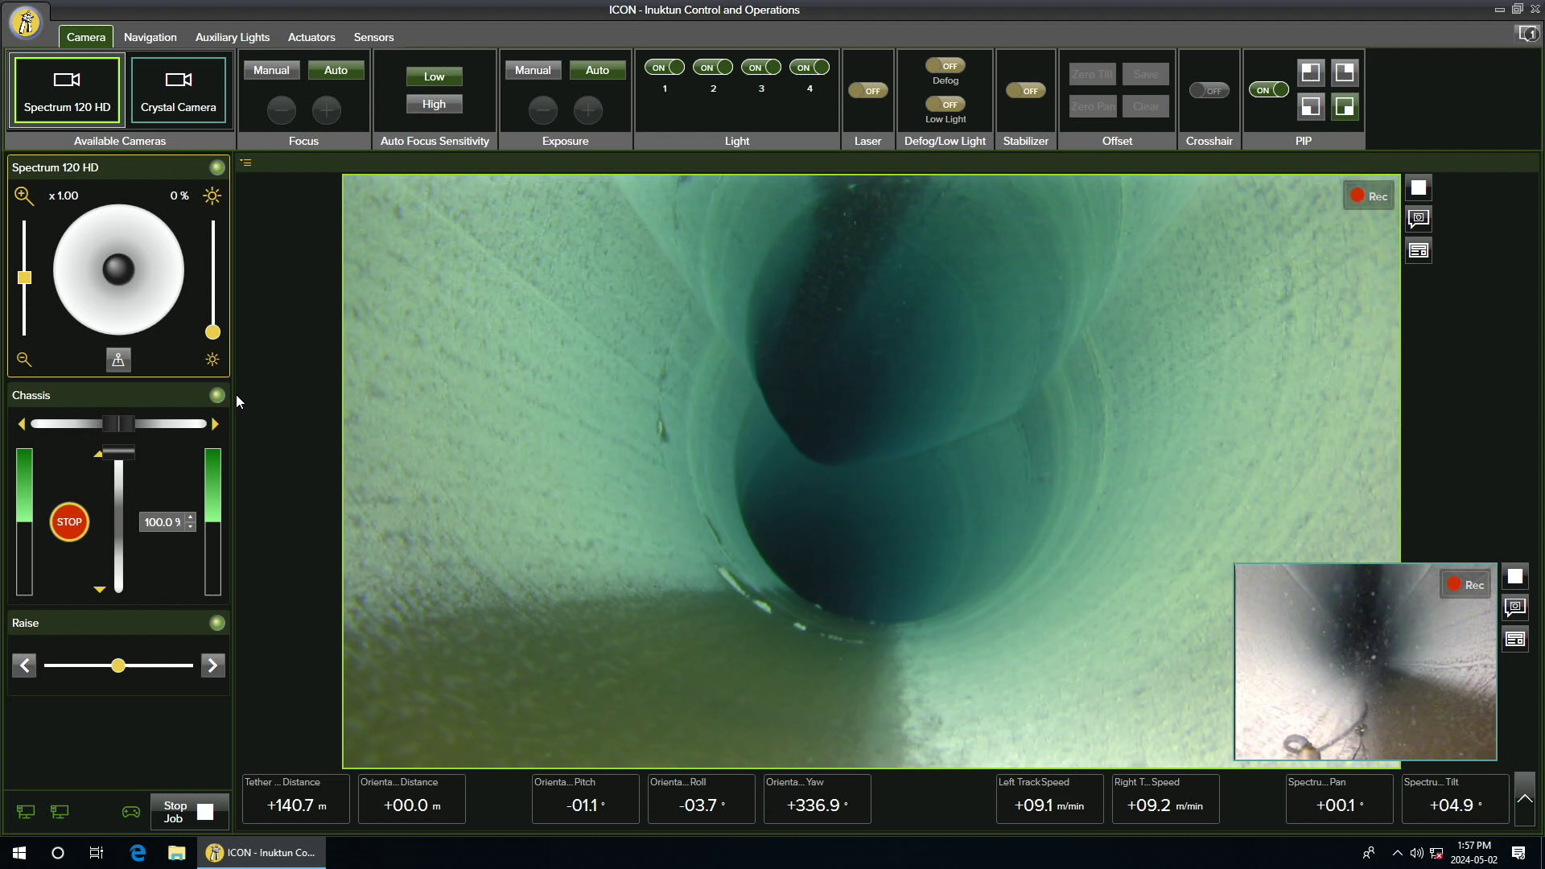The width and height of the screenshot is (1545, 869).
Task: Click the zoom in magnifier icon
Action: (24, 196)
